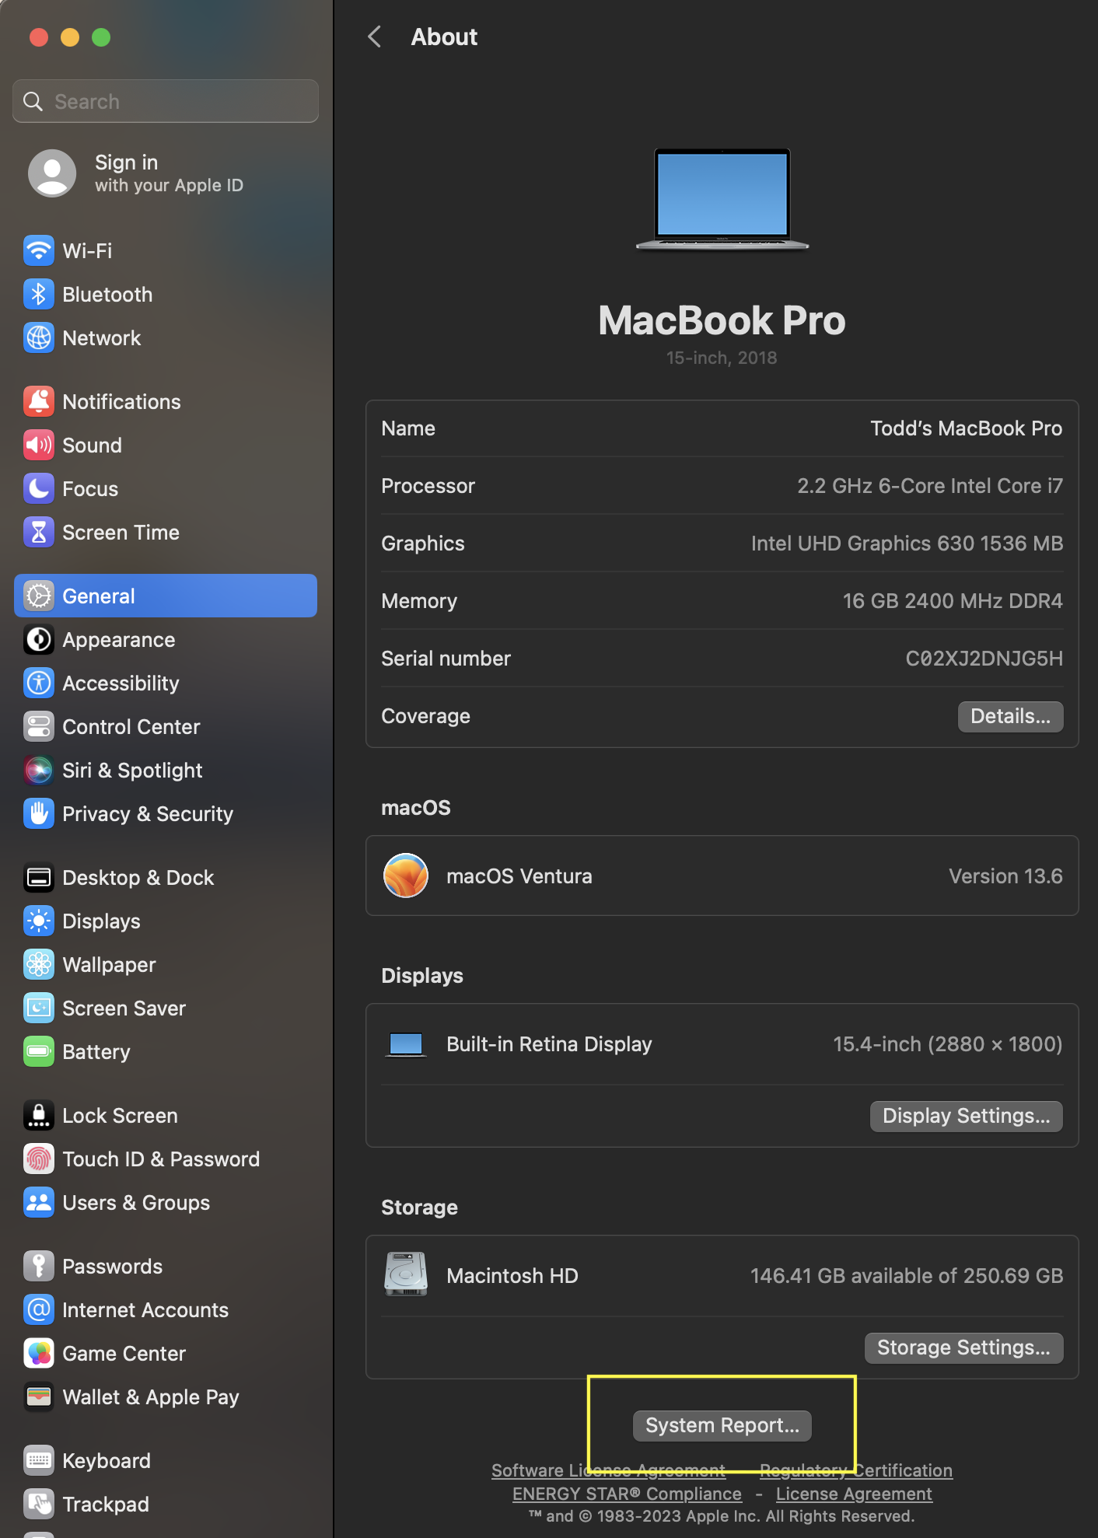Viewport: 1098px width, 1538px height.
Task: Open Internet Accounts @ icon
Action: pyautogui.click(x=39, y=1309)
